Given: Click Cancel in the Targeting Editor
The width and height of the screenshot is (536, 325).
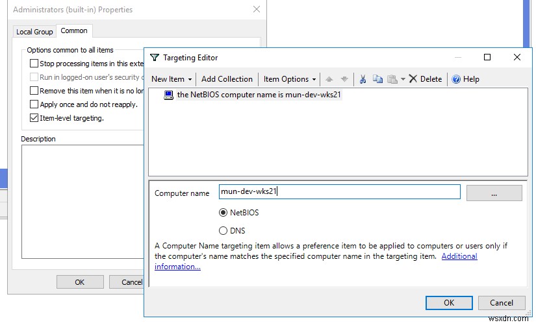Looking at the screenshot, I should pos(502,303).
